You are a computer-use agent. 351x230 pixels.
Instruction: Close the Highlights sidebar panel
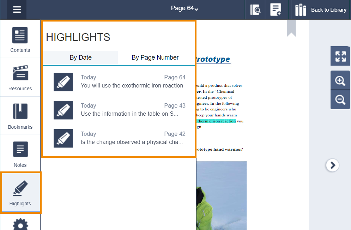point(20,193)
